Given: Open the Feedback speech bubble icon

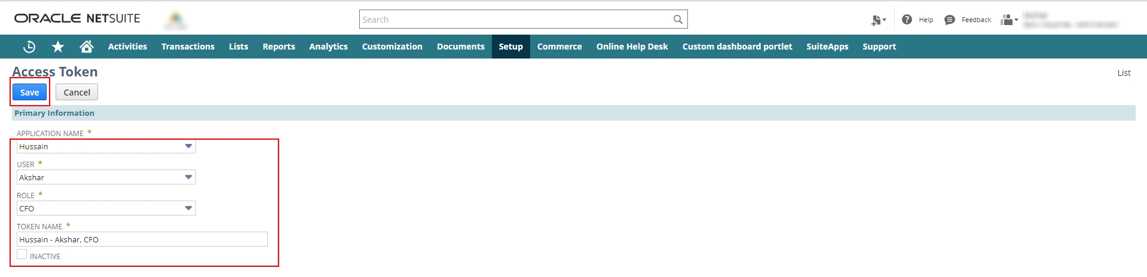Looking at the screenshot, I should pos(950,20).
